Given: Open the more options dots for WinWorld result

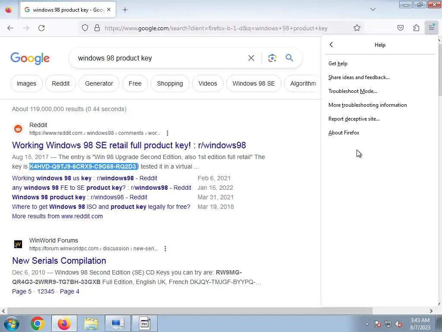Looking at the screenshot, I should (165, 249).
